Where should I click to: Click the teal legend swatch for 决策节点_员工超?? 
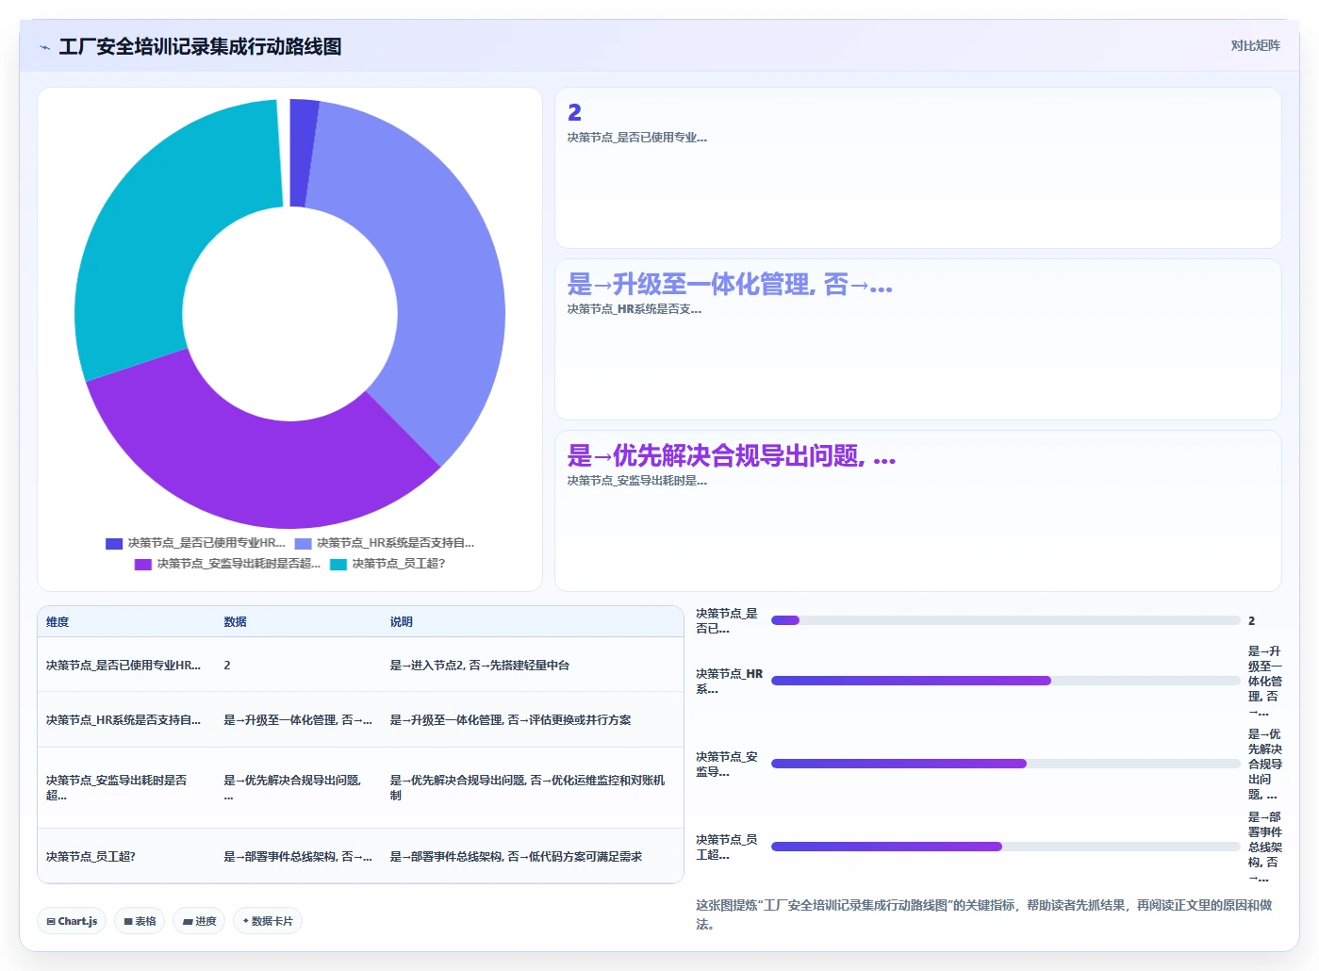coord(338,564)
